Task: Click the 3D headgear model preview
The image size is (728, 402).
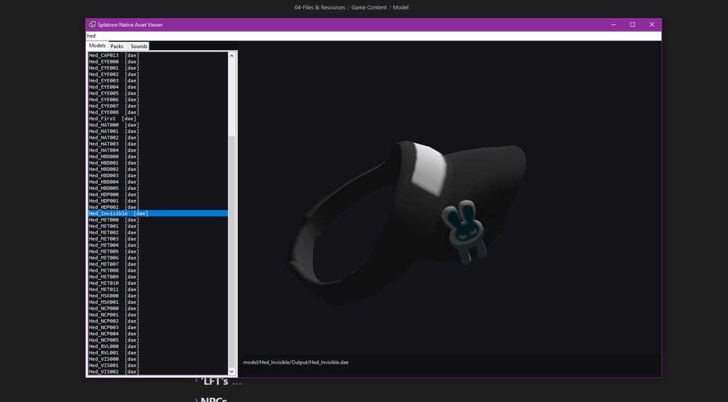Action: click(x=407, y=223)
